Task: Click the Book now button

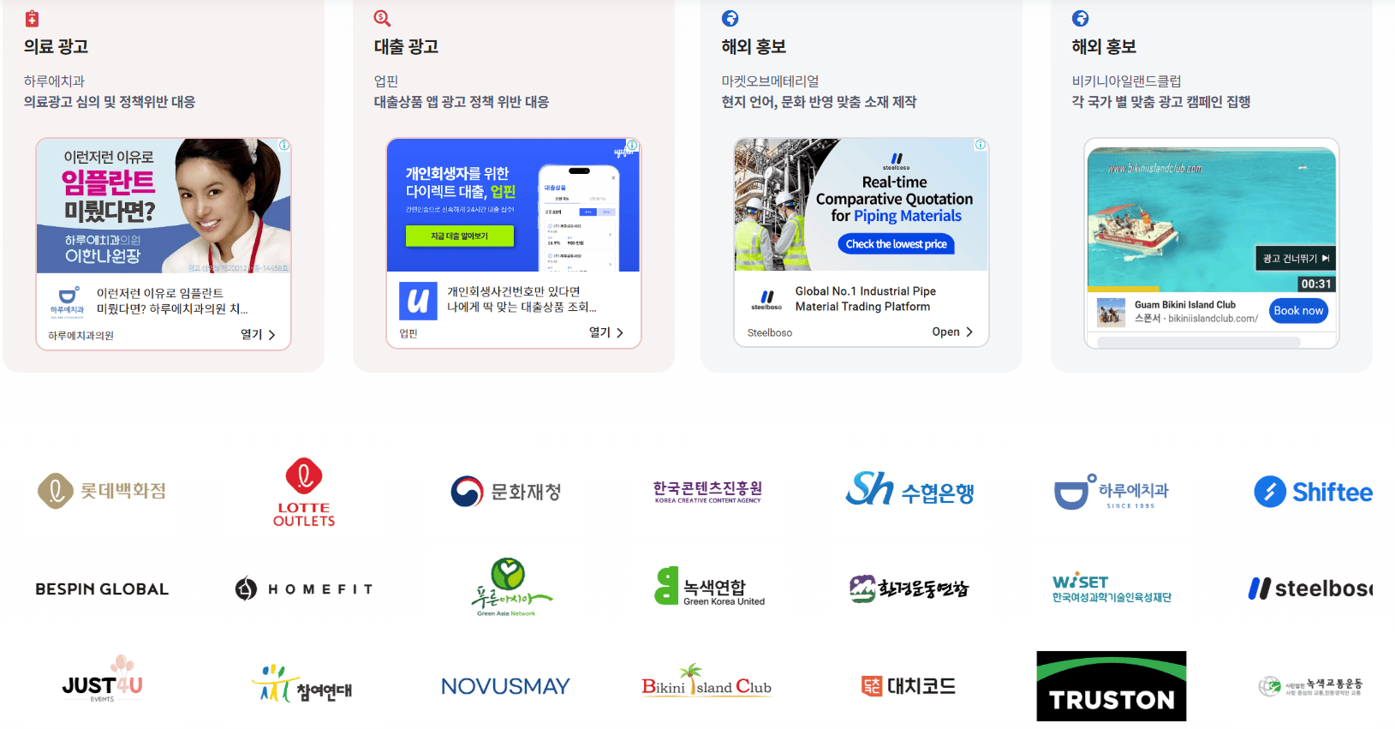Action: (1298, 310)
